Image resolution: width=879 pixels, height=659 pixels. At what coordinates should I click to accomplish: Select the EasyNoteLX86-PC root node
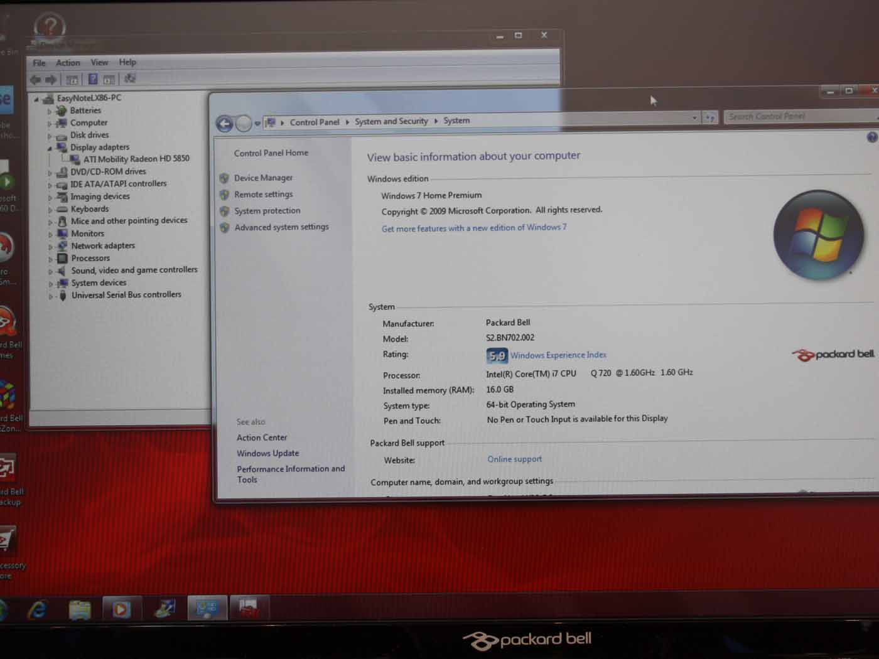pyautogui.click(x=89, y=98)
